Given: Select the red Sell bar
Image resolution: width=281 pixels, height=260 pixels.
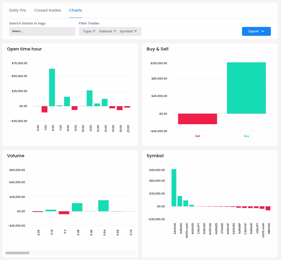Looking at the screenshot, I should [x=198, y=119].
